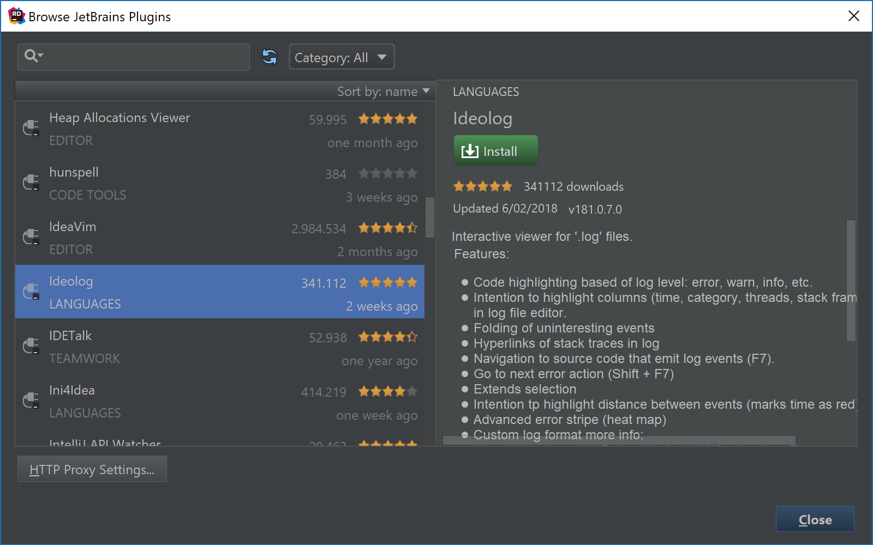This screenshot has width=873, height=545.
Task: Click into the plugin search field
Action: 134,57
